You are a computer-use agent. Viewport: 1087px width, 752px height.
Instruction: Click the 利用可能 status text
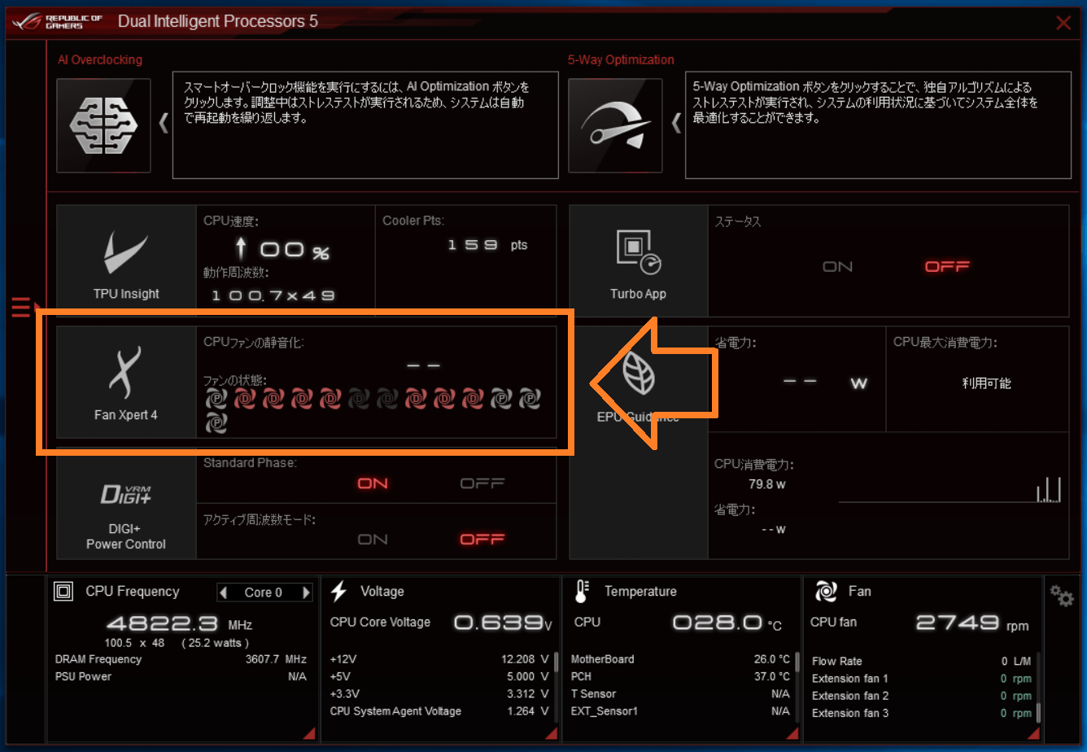986,383
